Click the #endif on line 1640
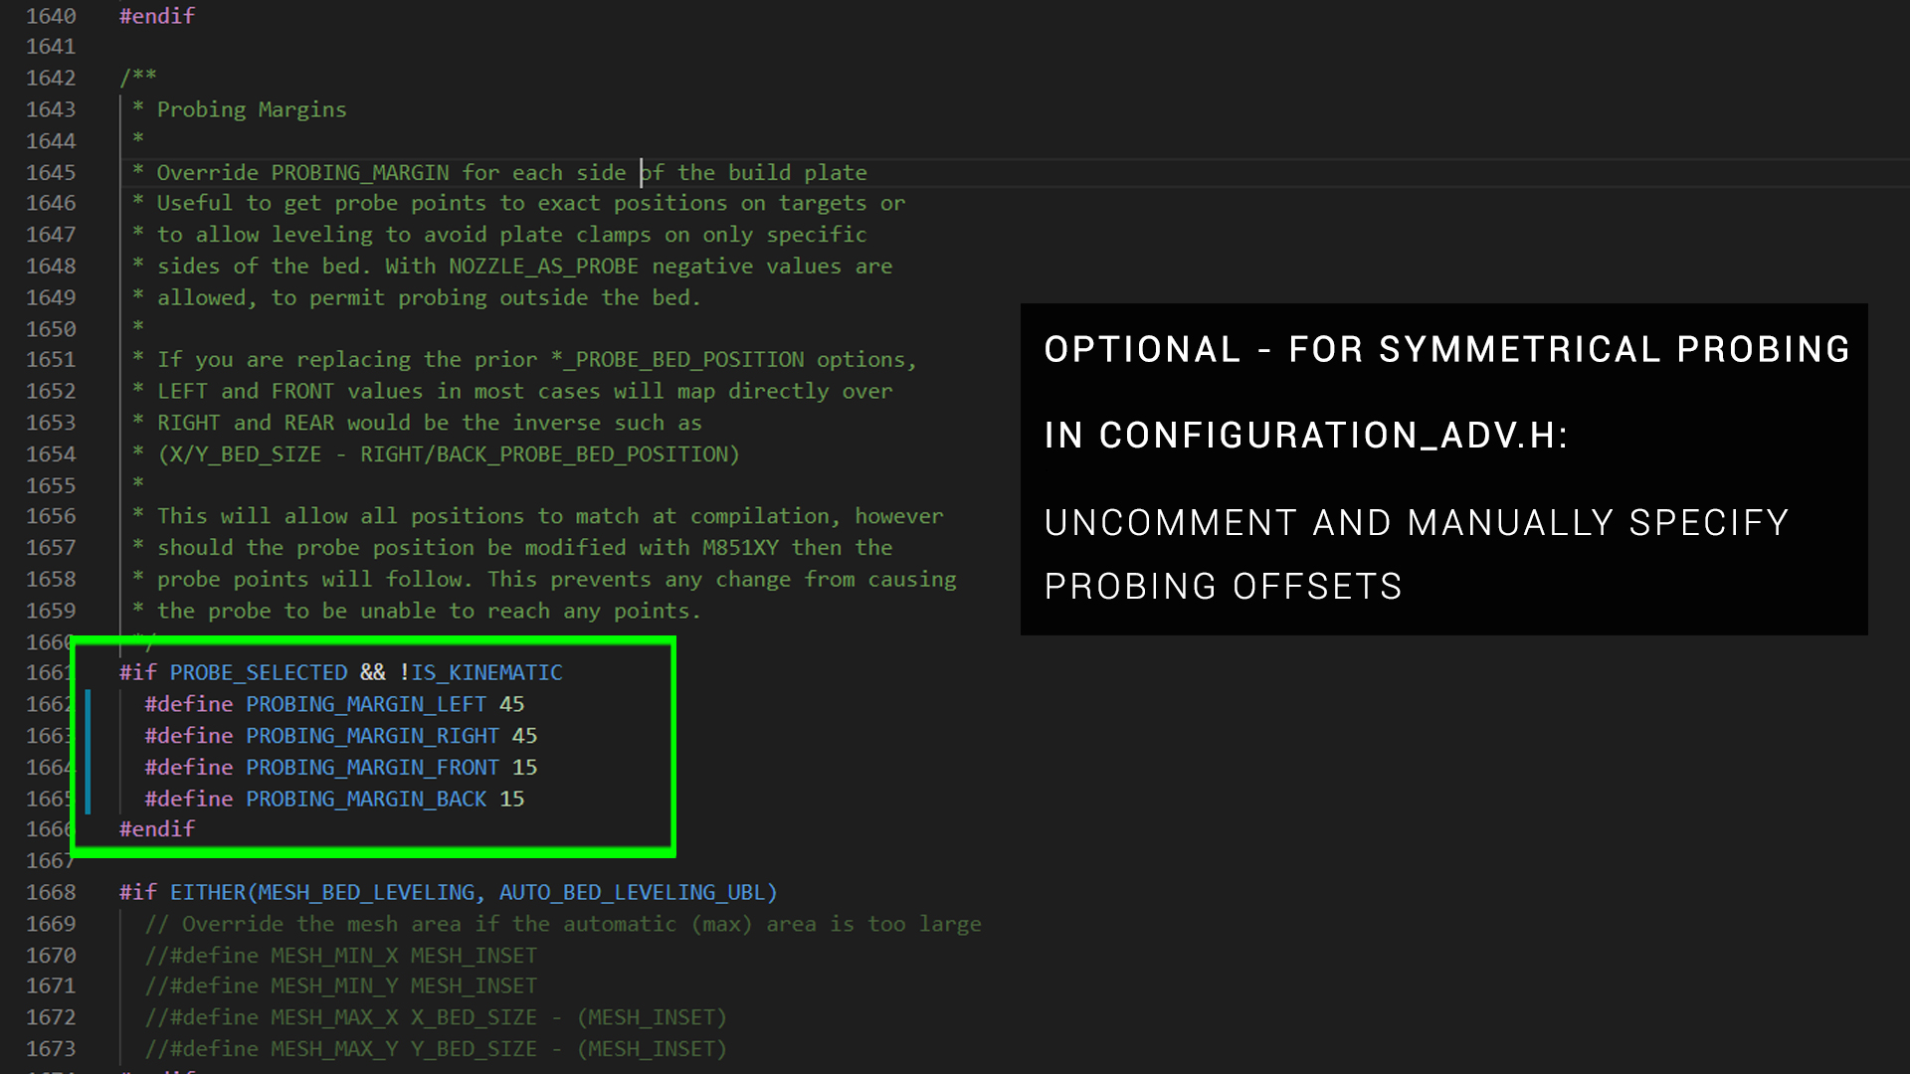The height and width of the screenshot is (1074, 1910). click(x=157, y=16)
